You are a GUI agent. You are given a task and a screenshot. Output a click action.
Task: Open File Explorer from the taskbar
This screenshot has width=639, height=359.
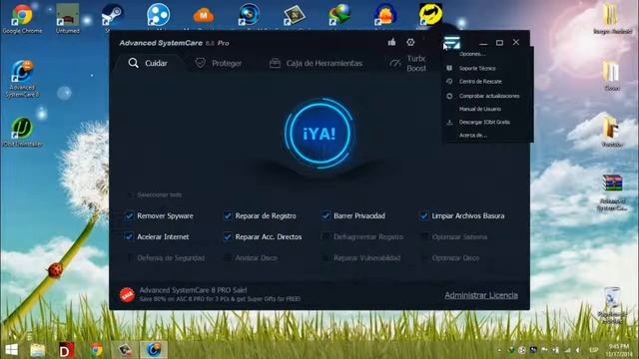coord(38,350)
